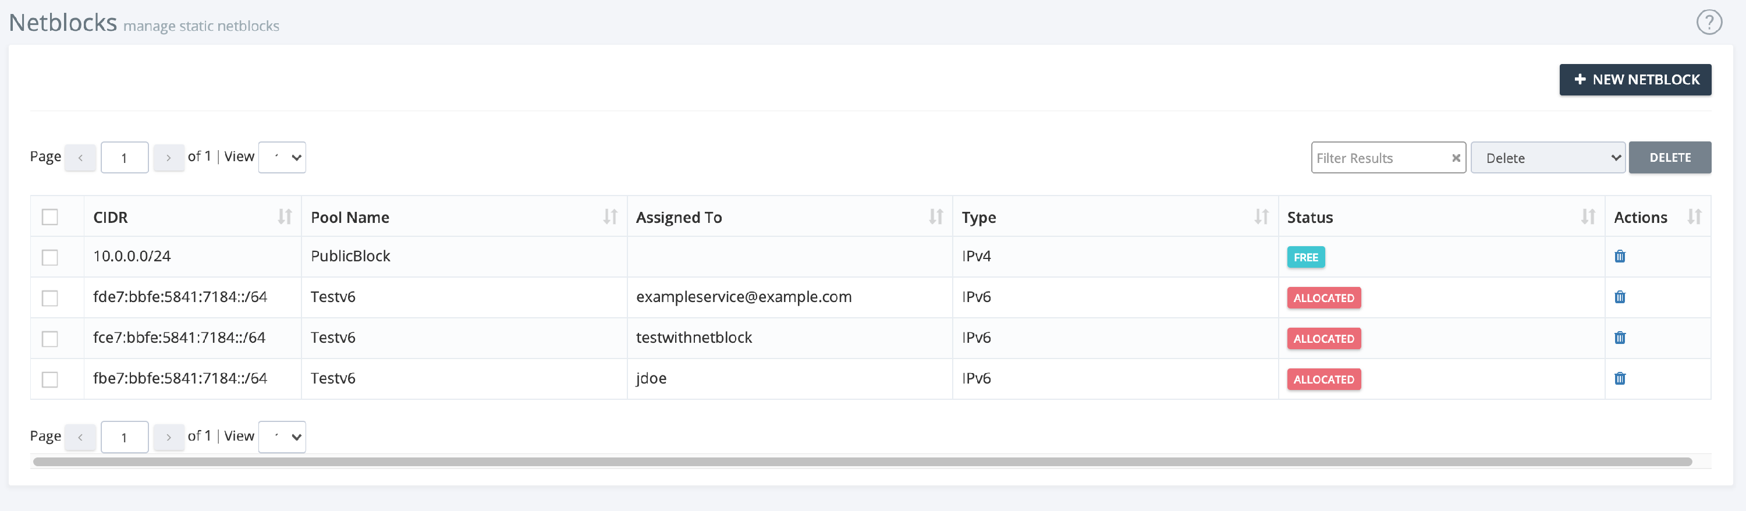The height and width of the screenshot is (511, 1746).
Task: Click the Netblocks page title
Action: click(x=63, y=22)
